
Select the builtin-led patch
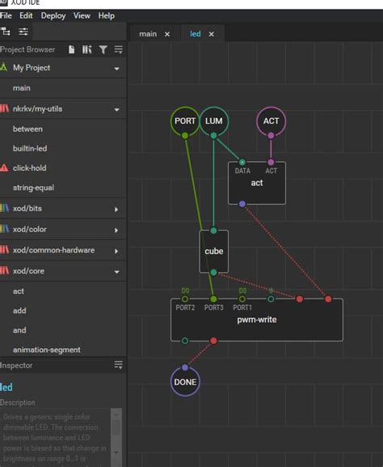[x=63, y=148]
